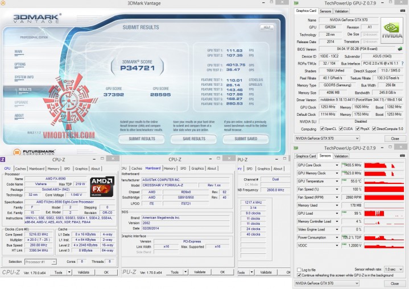Click the purple Z icon in the CPU-Z processor window title bar

pos(3,160)
